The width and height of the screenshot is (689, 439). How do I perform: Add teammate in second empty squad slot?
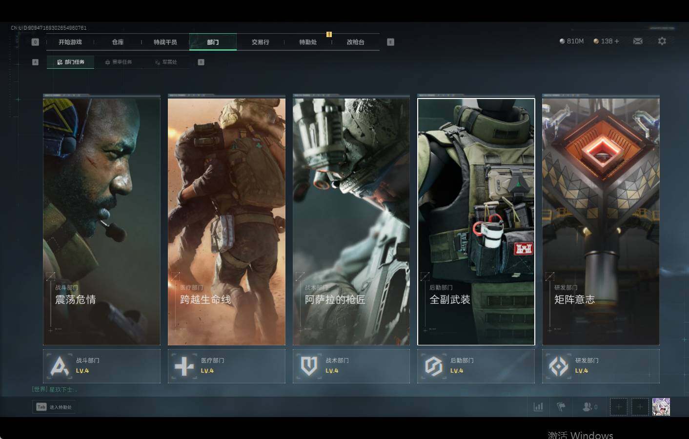tap(640, 407)
